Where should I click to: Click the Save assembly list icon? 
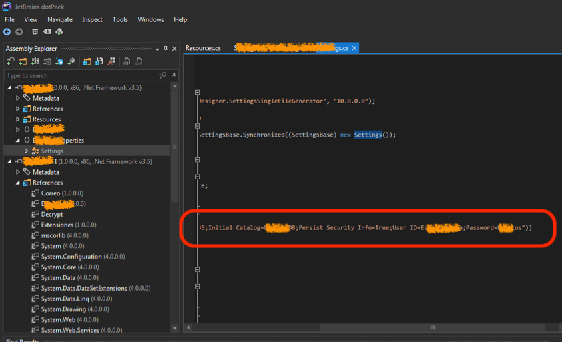(x=99, y=61)
